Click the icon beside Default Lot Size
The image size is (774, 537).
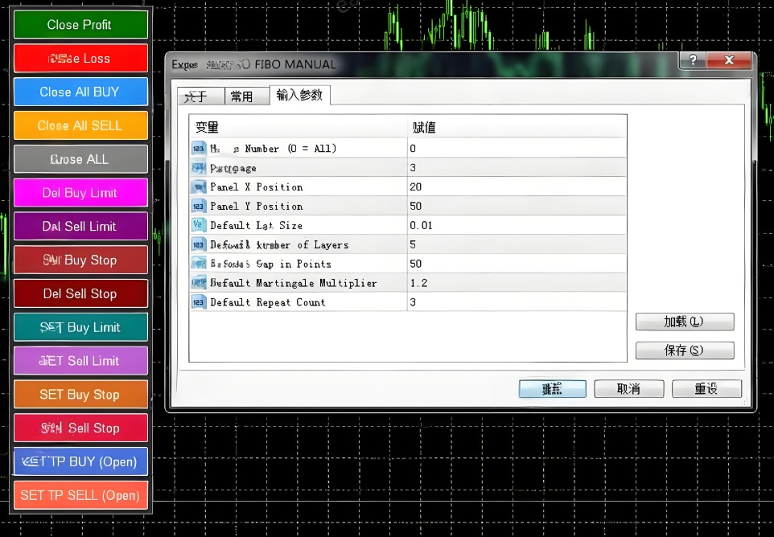tap(199, 225)
